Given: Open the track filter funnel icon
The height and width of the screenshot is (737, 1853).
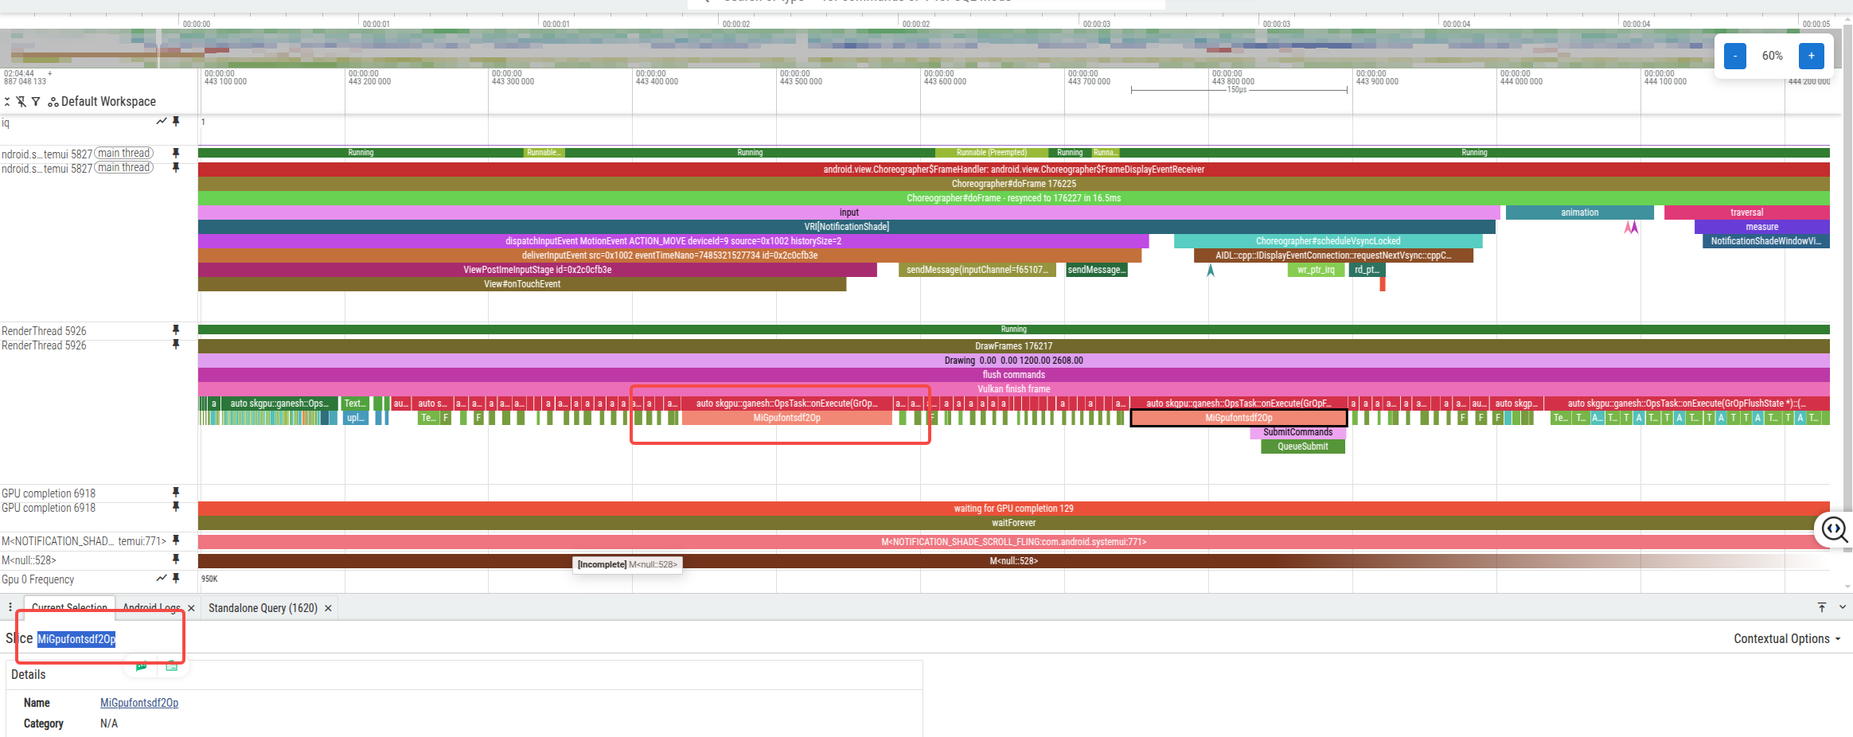Looking at the screenshot, I should click(x=36, y=102).
